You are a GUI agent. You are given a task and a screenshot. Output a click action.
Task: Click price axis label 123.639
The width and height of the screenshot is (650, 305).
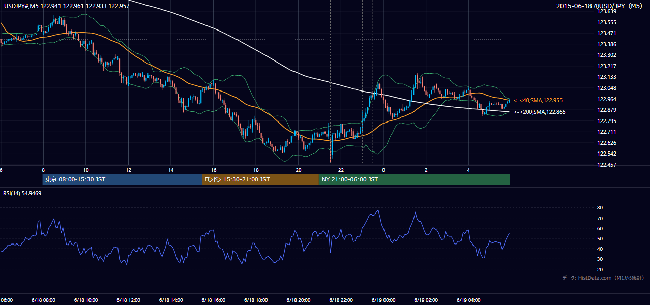[x=608, y=11]
